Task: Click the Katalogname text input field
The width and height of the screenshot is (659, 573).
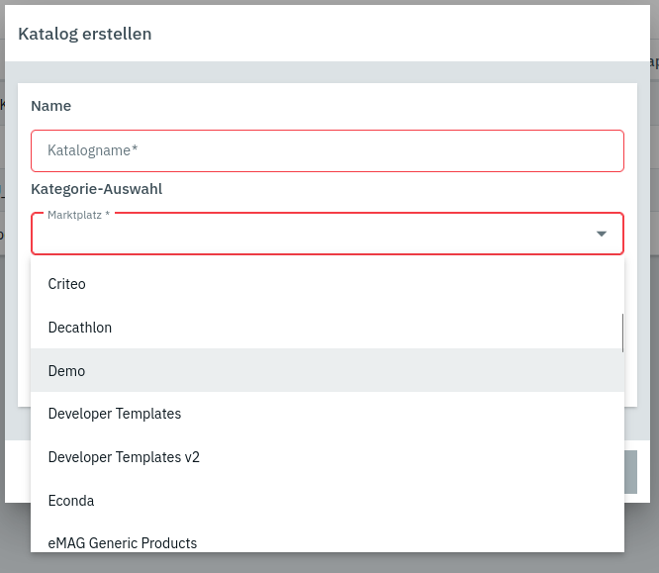Action: (x=327, y=150)
